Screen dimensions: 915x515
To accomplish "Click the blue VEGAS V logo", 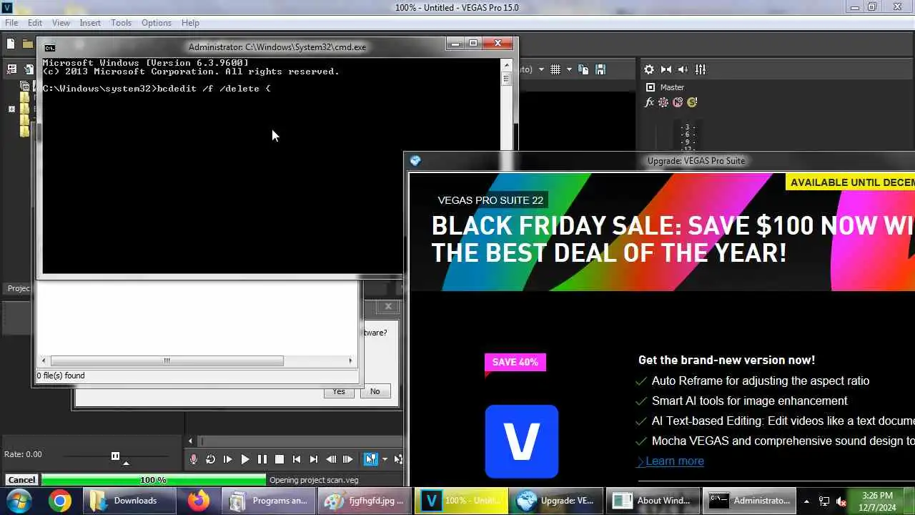I will [521, 441].
